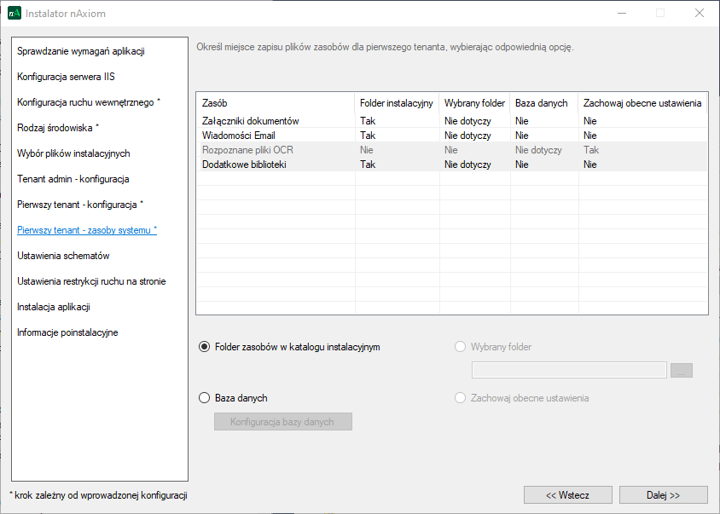Click the 'Konfiguracja bazy danych' button
The image size is (720, 514).
click(x=283, y=422)
